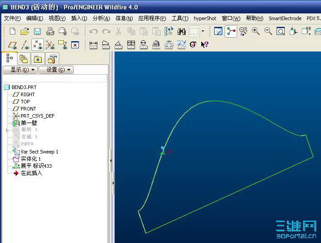Click the 在此插入 insert marker
Image resolution: width=321 pixels, height=243 pixels.
31,173
